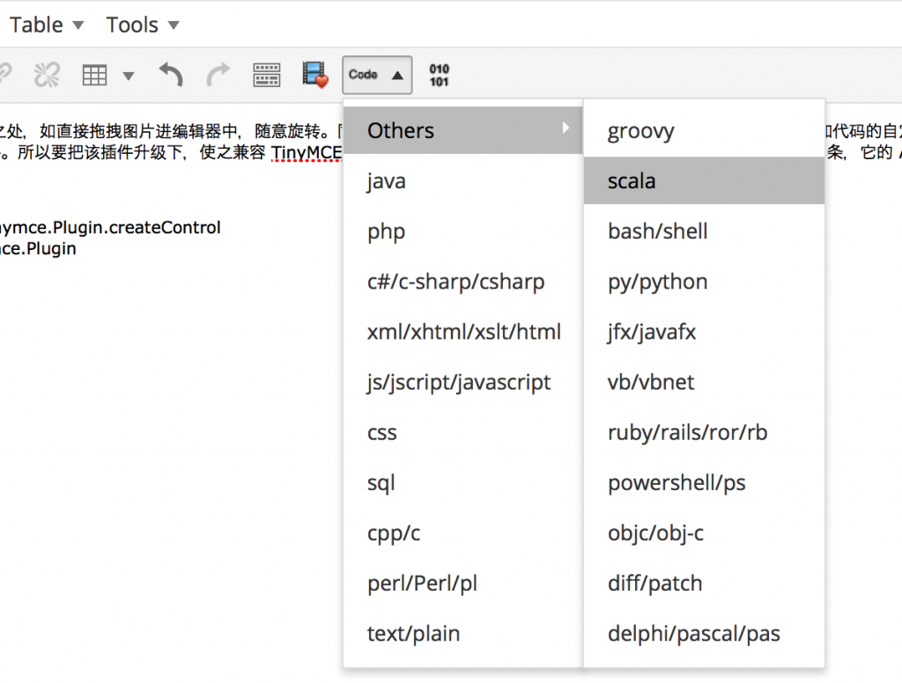Click the redo arrow icon
Image resolution: width=902 pixels, height=683 pixels.
click(x=218, y=75)
